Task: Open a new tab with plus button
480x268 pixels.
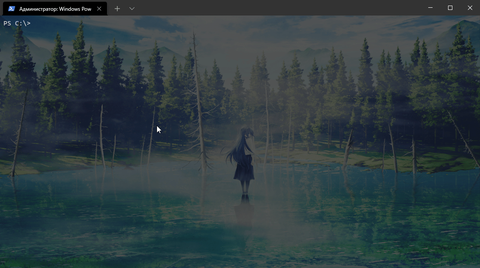Action: click(x=117, y=9)
